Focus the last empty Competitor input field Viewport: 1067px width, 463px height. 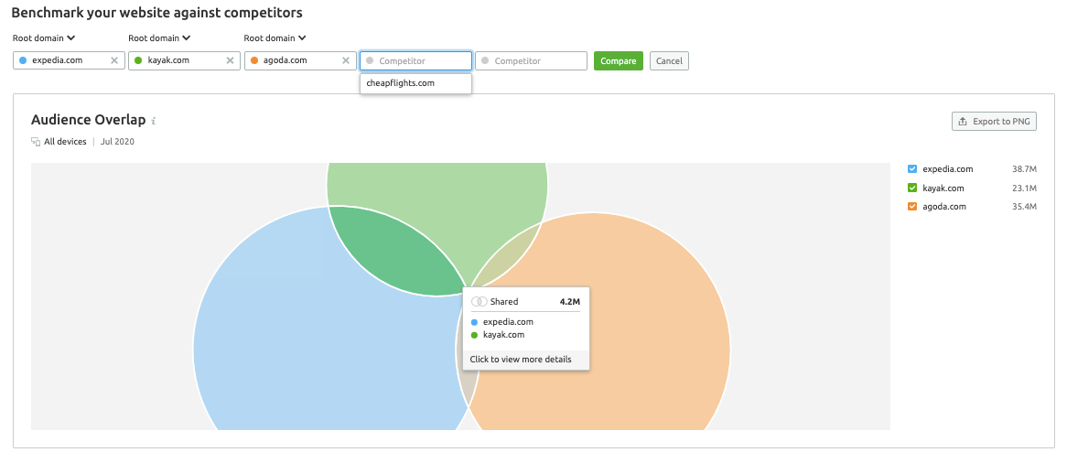531,61
